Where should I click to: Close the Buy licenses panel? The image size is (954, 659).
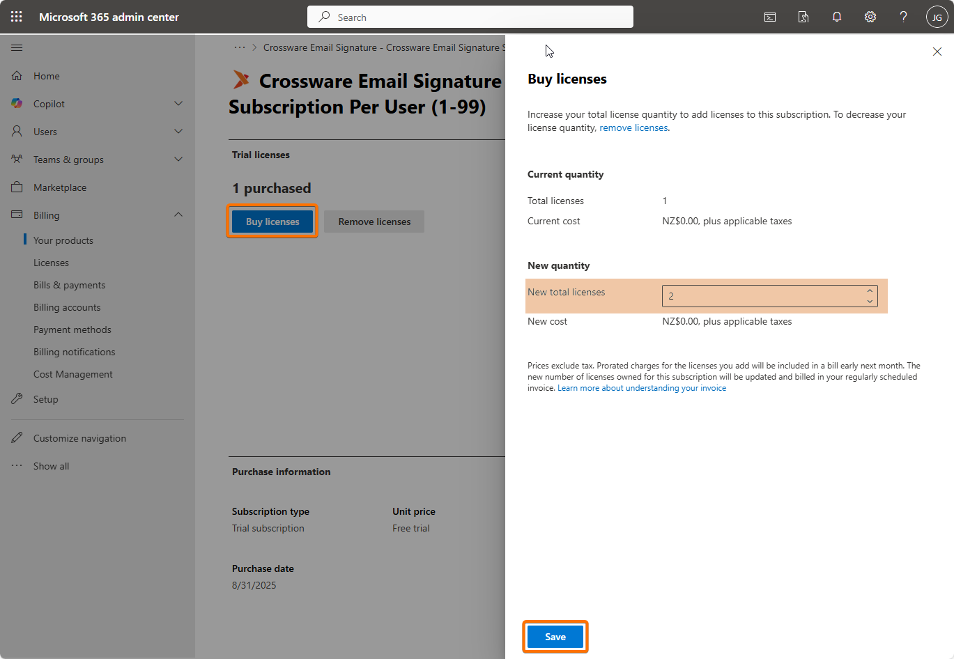pyautogui.click(x=937, y=52)
